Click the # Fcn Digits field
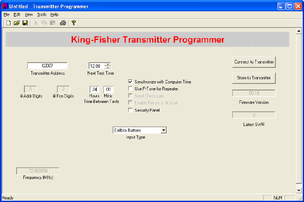This screenshot has width=304, height=202. point(63,89)
